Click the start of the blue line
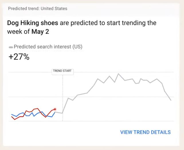Screen dimensions: 184x150 11,114
